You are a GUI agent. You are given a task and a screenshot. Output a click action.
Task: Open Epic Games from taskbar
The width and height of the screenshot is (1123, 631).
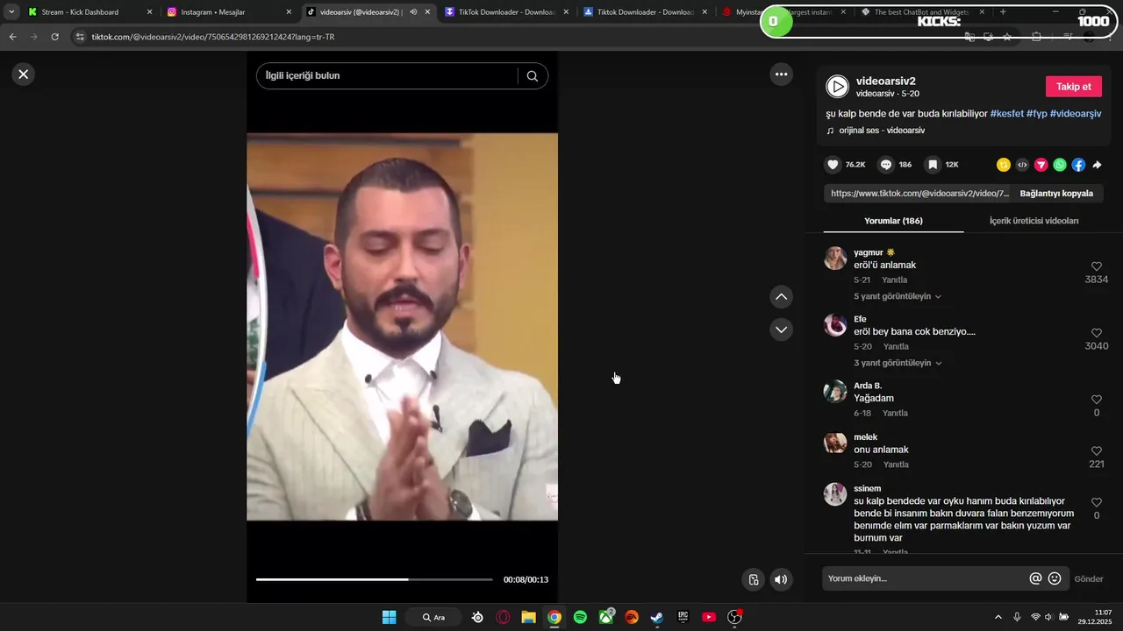click(683, 617)
